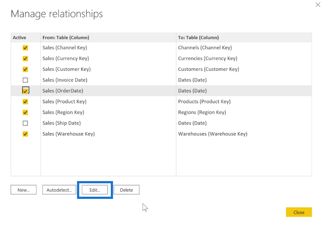Viewport: 323px width, 225px height.
Task: Uncheck Active for Sales (Region Key)
Action: pos(25,112)
